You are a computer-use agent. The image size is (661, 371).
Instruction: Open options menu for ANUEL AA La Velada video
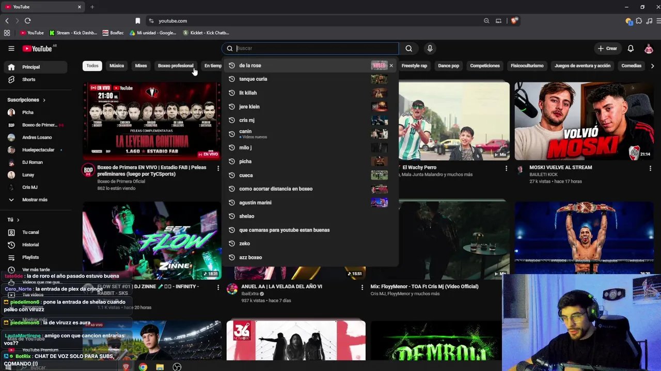pos(362,287)
